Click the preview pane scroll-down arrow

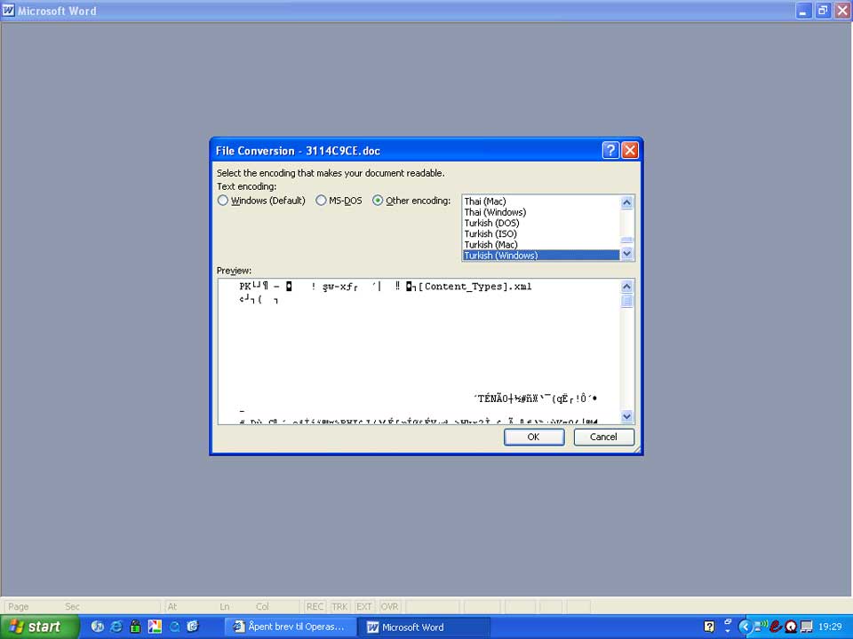pyautogui.click(x=626, y=417)
